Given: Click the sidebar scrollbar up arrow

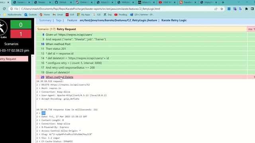Looking at the screenshot, I should pos(33,56).
